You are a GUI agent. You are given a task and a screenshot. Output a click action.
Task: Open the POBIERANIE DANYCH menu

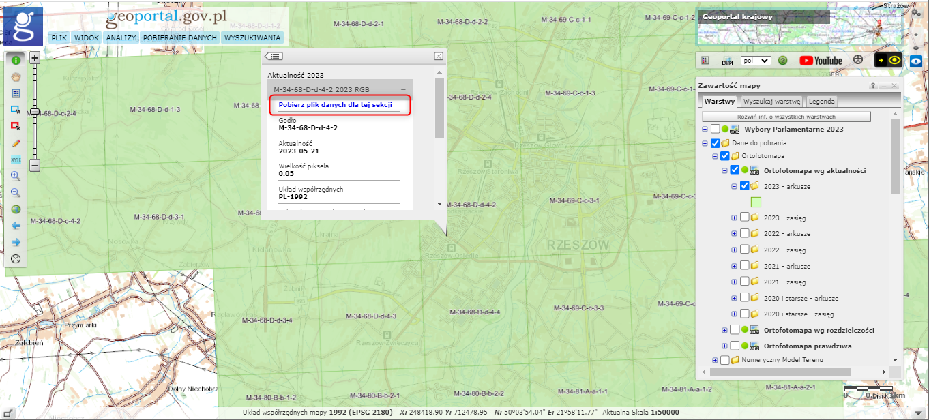[x=180, y=38]
